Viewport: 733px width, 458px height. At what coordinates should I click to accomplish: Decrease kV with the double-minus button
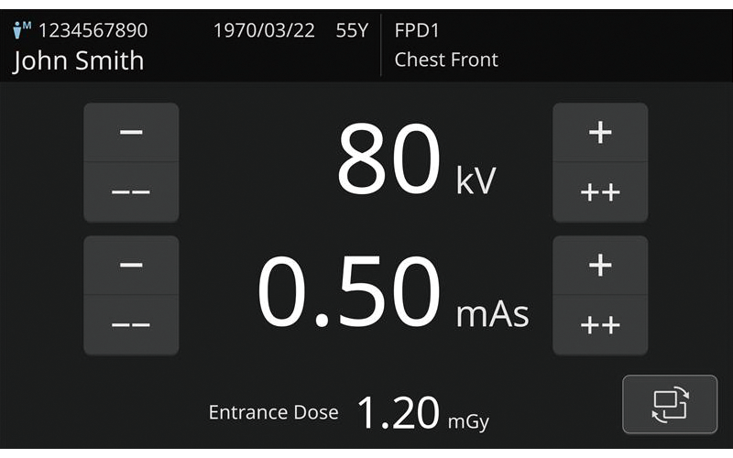131,192
